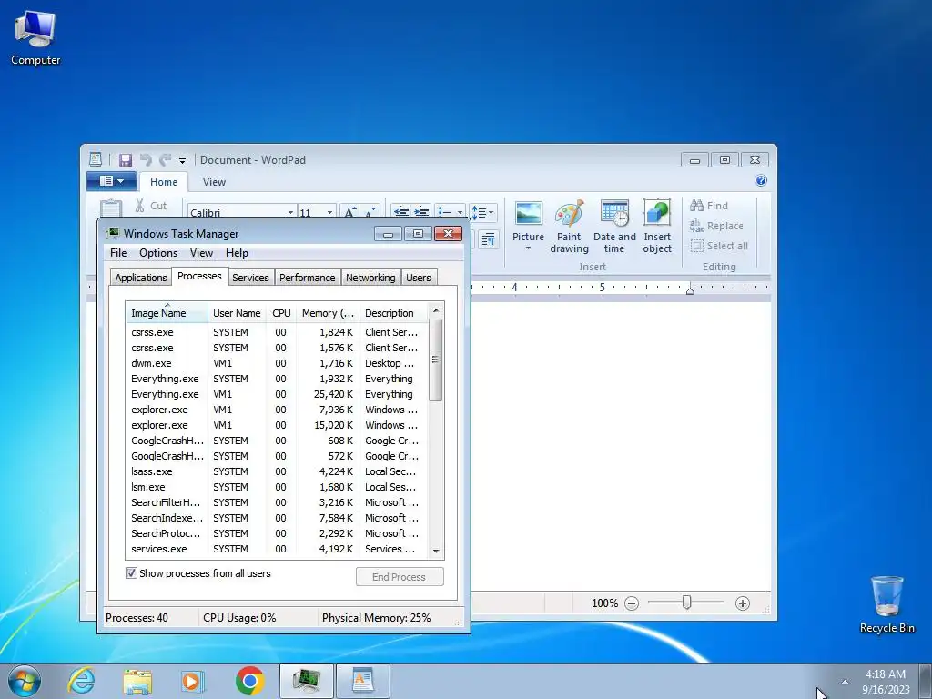Click Replace in Editing group
This screenshot has height=699, width=932.
click(x=716, y=226)
